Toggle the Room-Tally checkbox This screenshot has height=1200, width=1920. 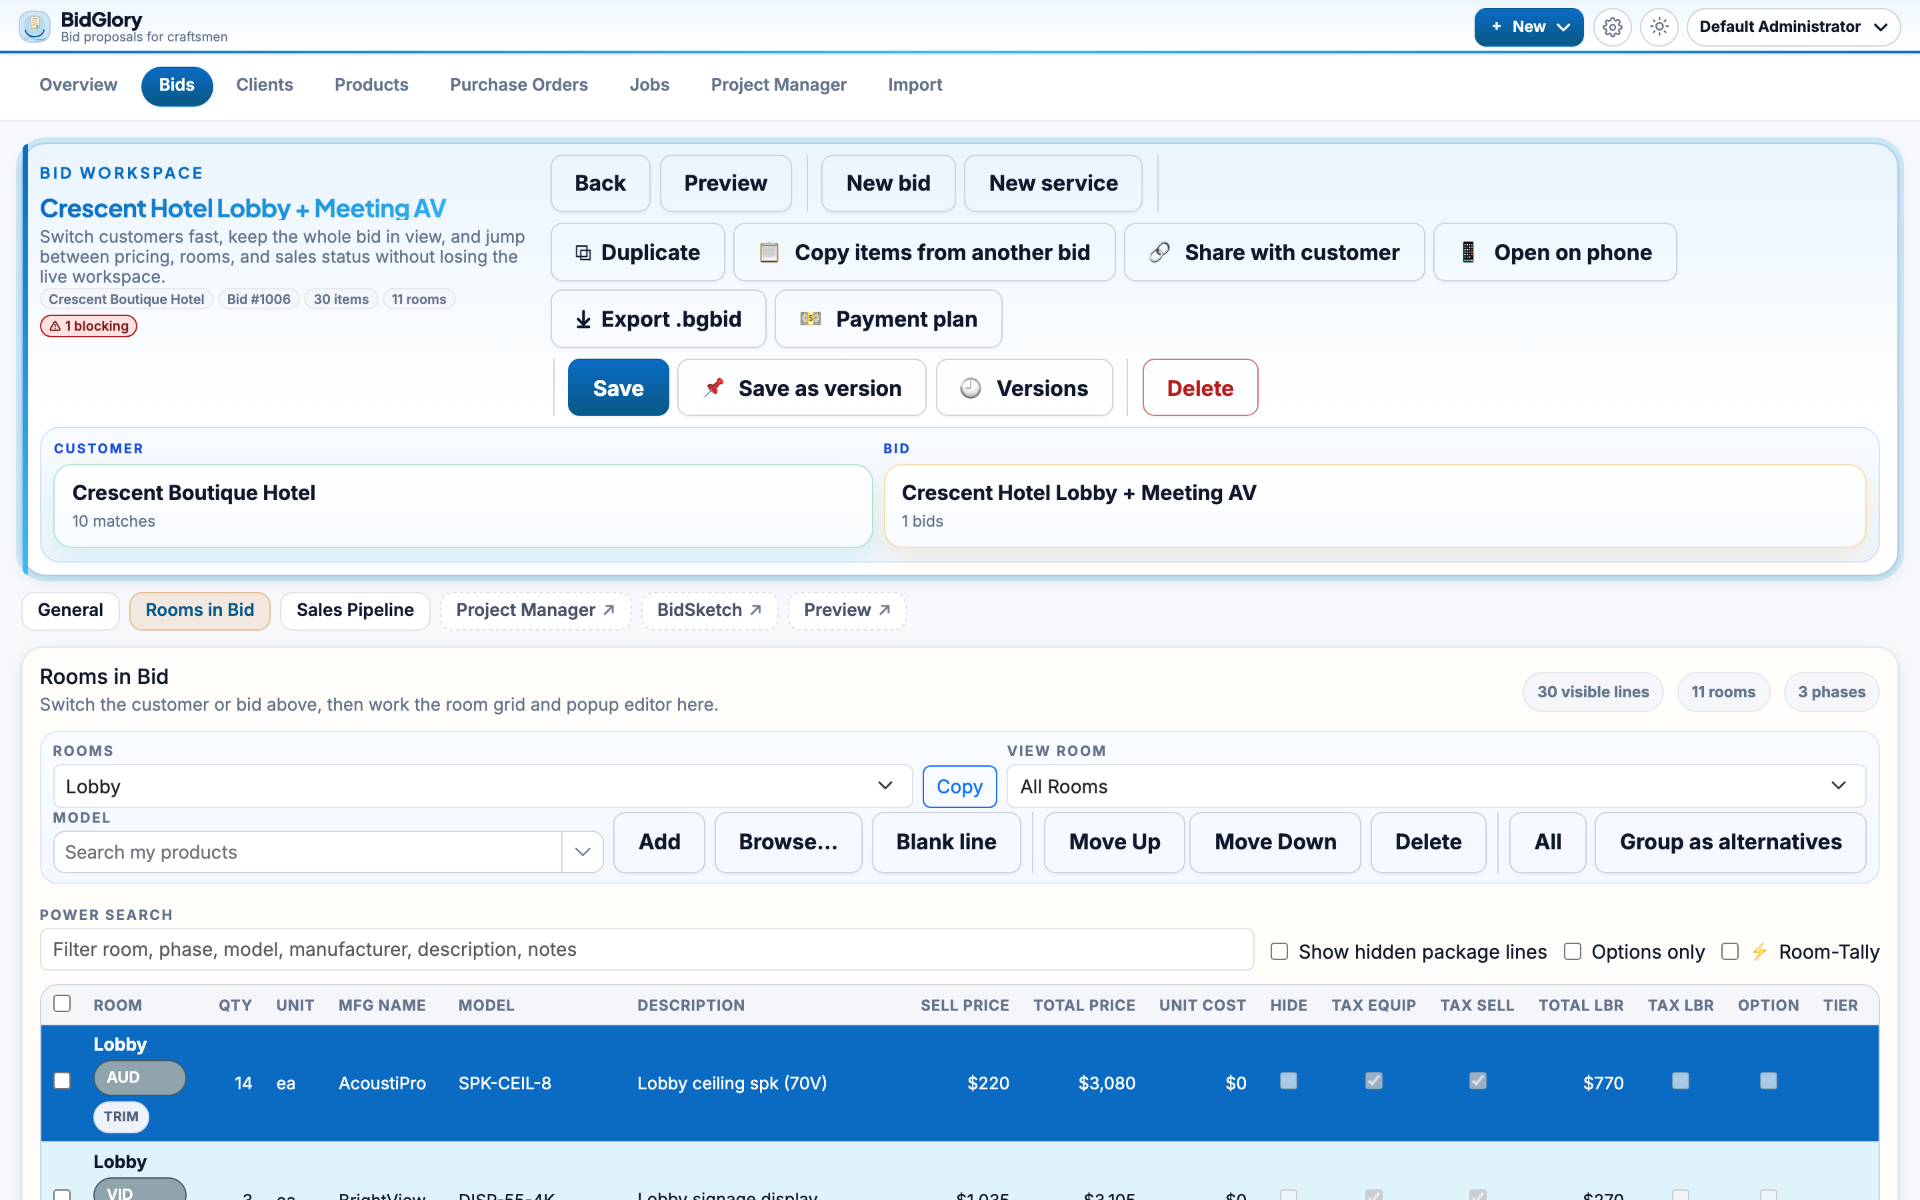tap(1731, 951)
